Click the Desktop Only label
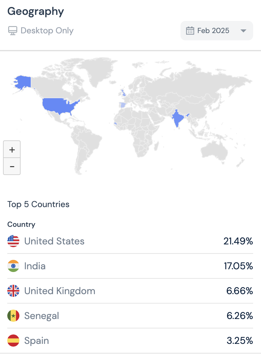 click(47, 31)
